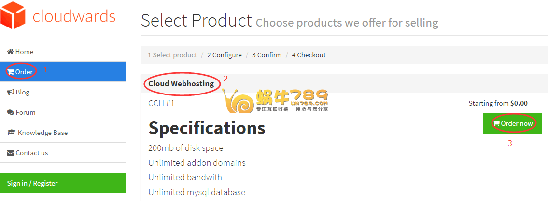This screenshot has width=548, height=201.
Task: Click the cart icon in Order now button
Action: click(x=496, y=123)
